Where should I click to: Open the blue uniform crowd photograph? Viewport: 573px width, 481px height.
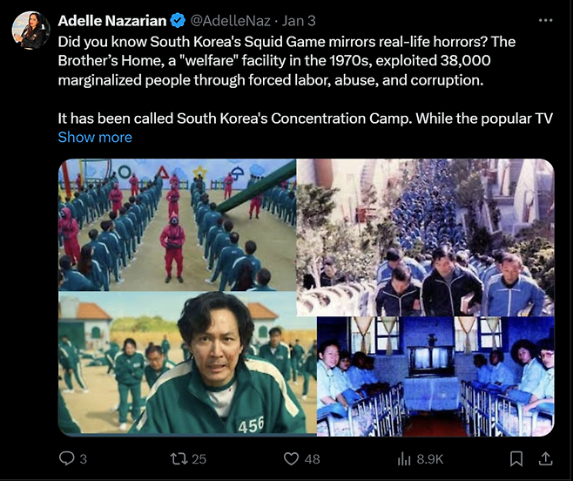pos(425,238)
